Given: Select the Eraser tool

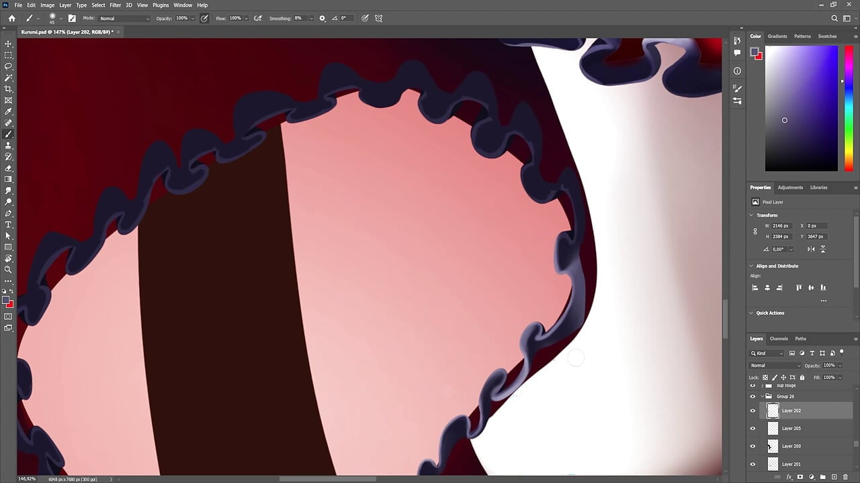Looking at the screenshot, I should coord(9,168).
